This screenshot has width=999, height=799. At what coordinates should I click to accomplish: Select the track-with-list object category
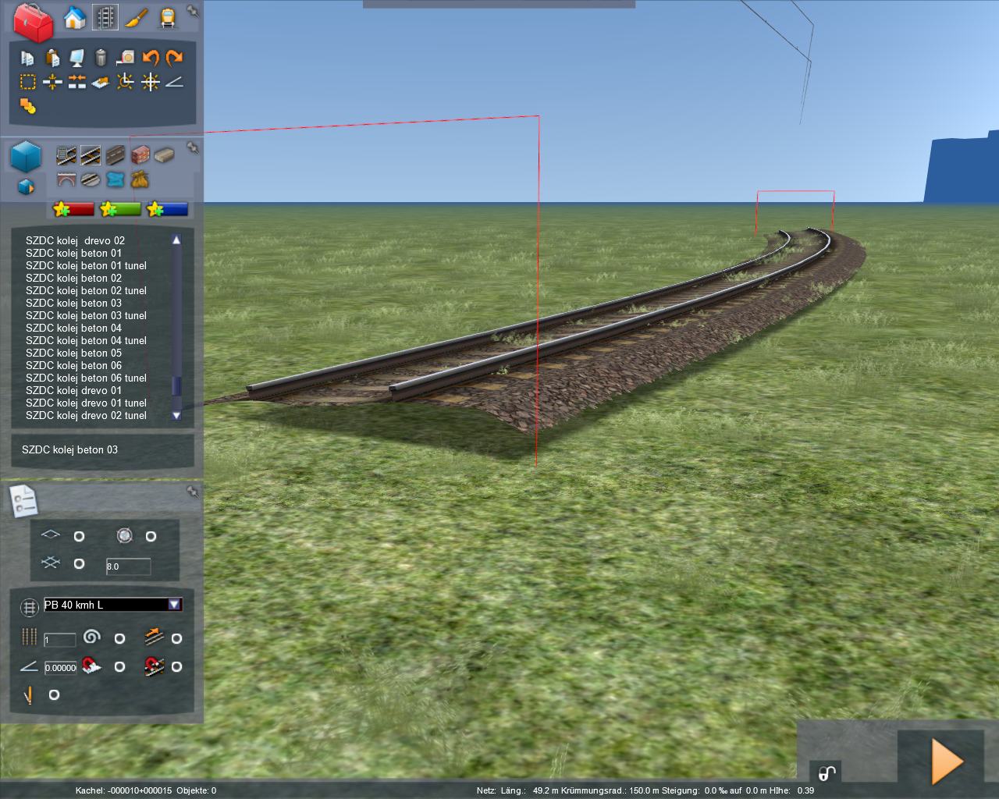[x=66, y=155]
